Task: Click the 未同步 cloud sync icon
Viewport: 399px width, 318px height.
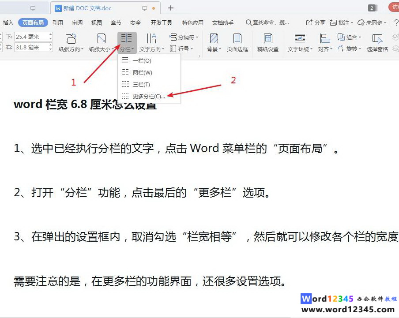Action: click(x=361, y=22)
